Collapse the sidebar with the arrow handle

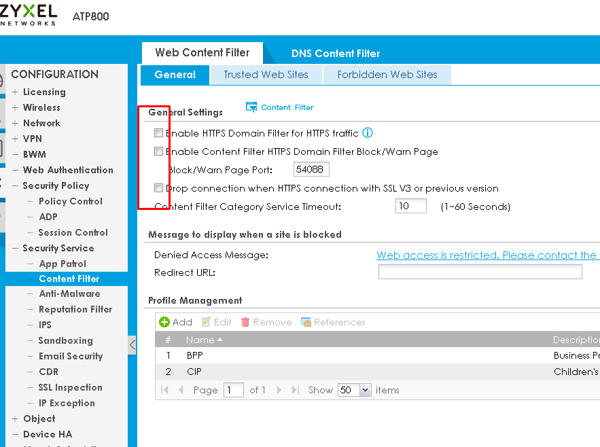tap(132, 345)
